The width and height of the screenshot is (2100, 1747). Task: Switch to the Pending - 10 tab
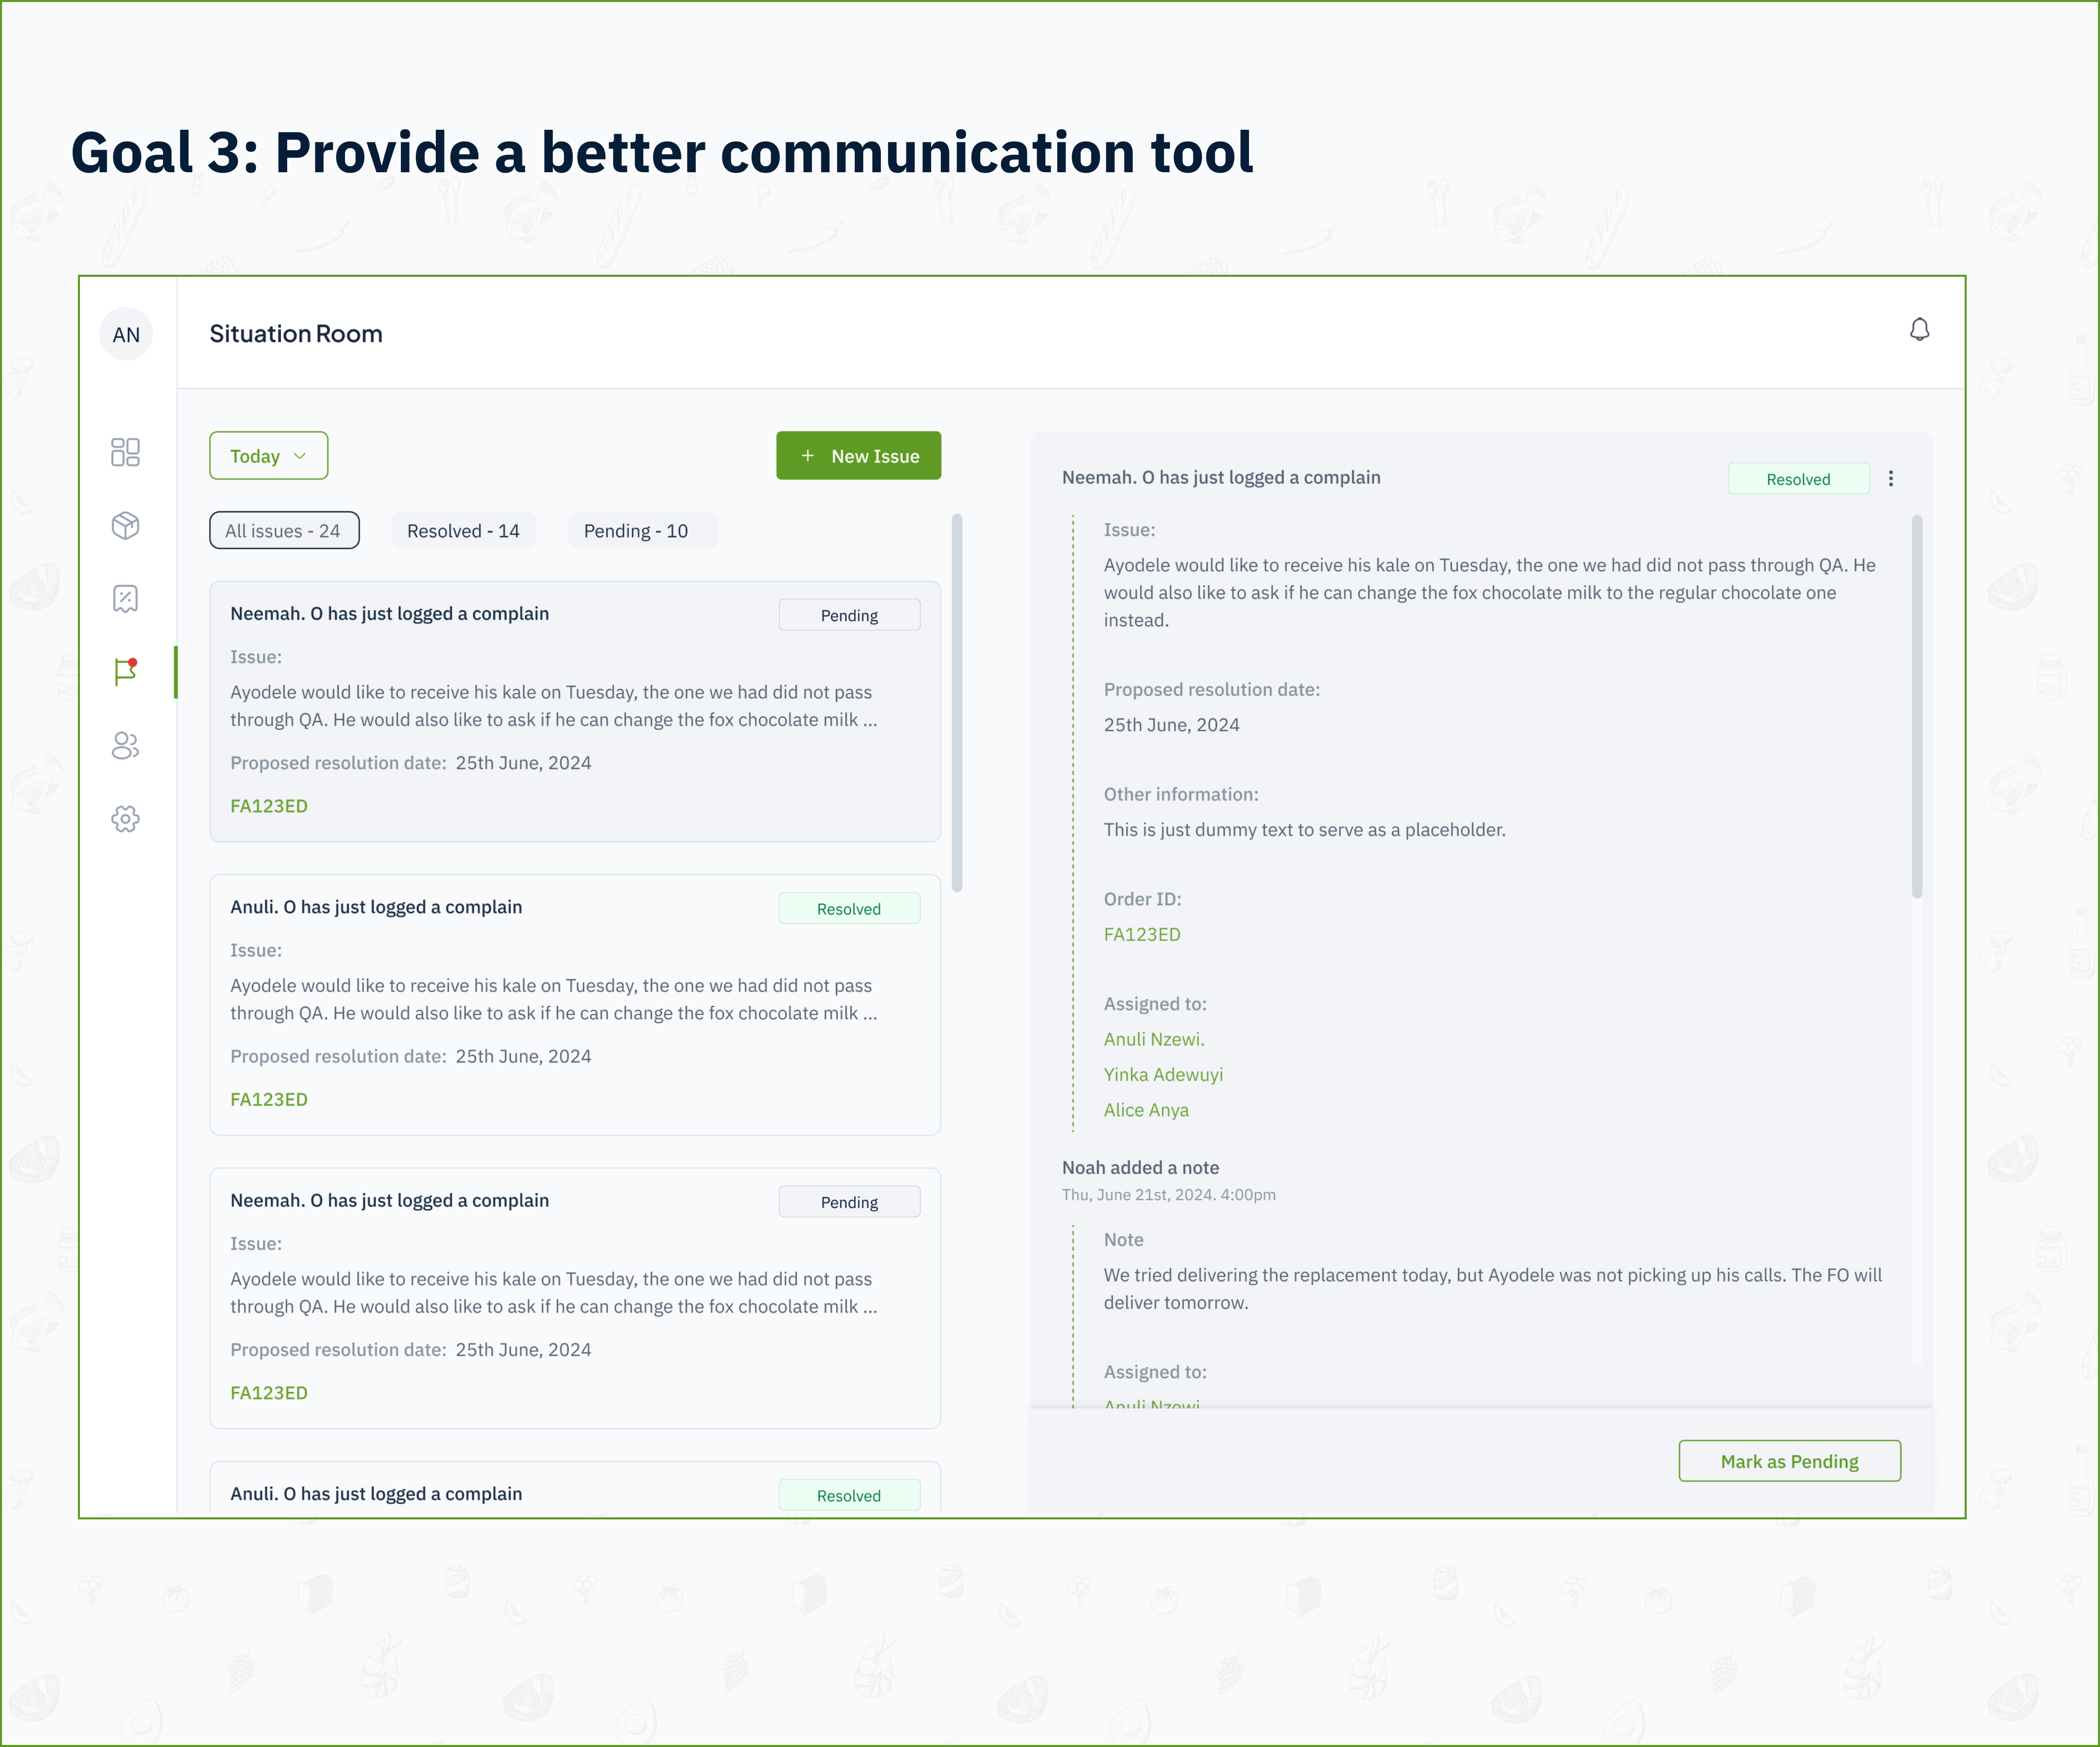pos(636,531)
